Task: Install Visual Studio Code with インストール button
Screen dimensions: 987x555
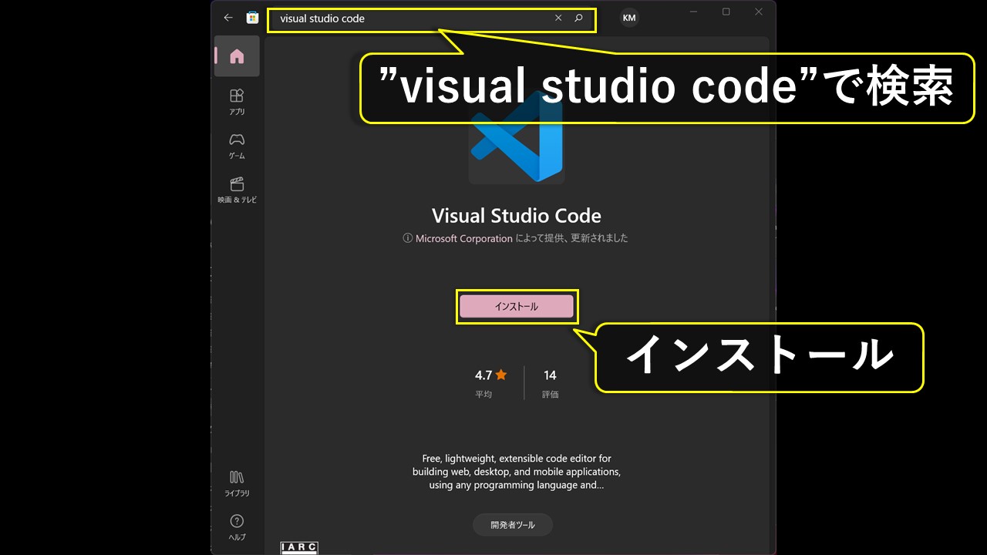Action: point(517,307)
